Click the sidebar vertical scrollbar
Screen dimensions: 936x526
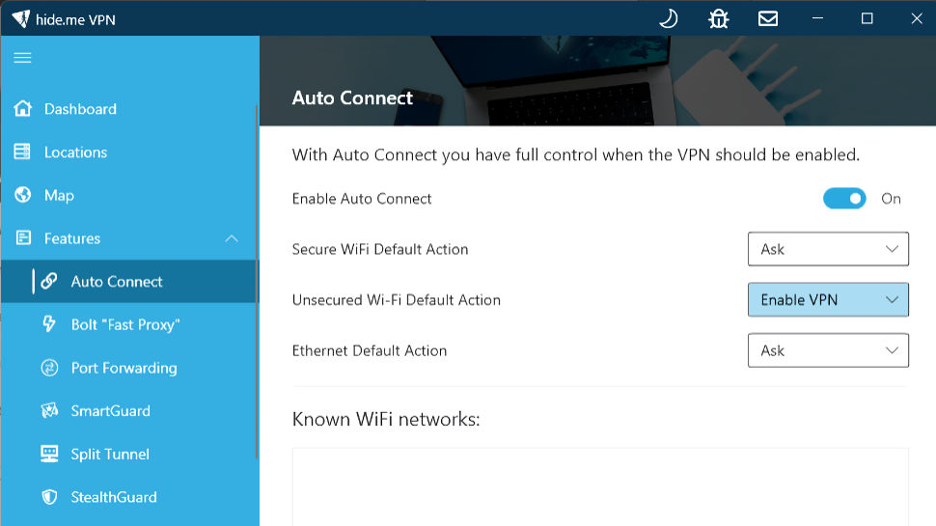tap(257, 282)
